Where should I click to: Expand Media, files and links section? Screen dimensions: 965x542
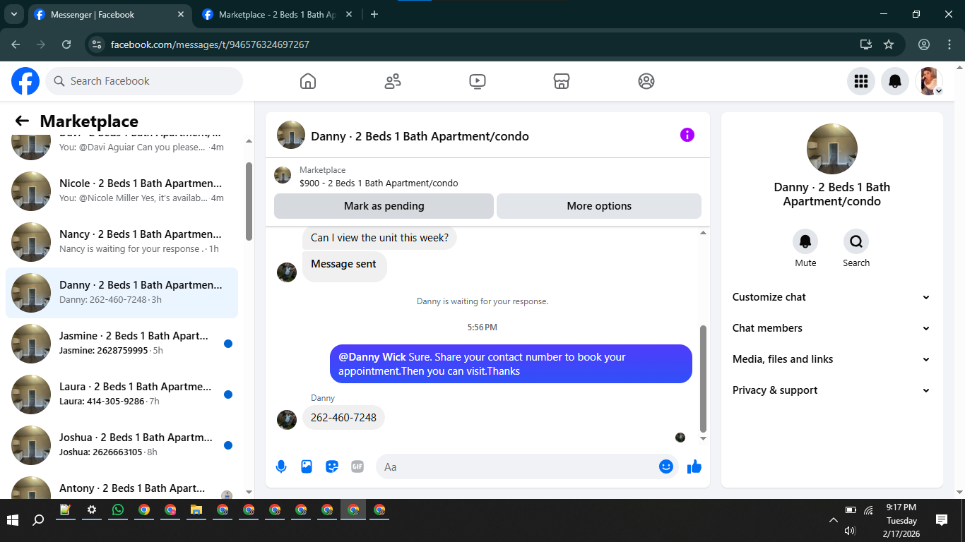tap(832, 359)
